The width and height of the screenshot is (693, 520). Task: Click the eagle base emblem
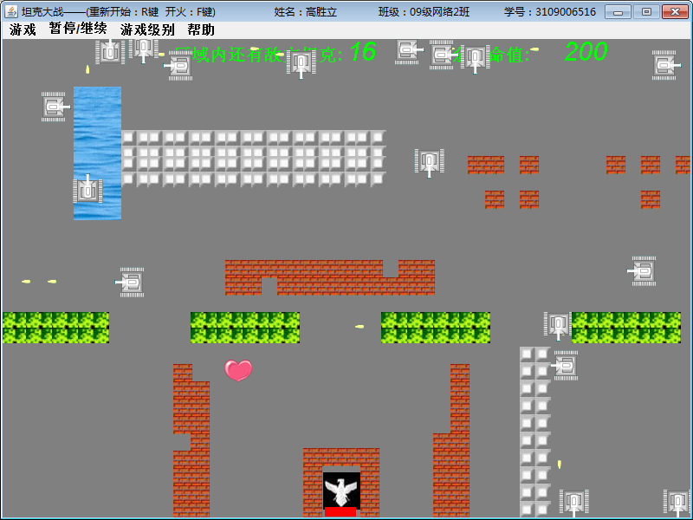340,491
